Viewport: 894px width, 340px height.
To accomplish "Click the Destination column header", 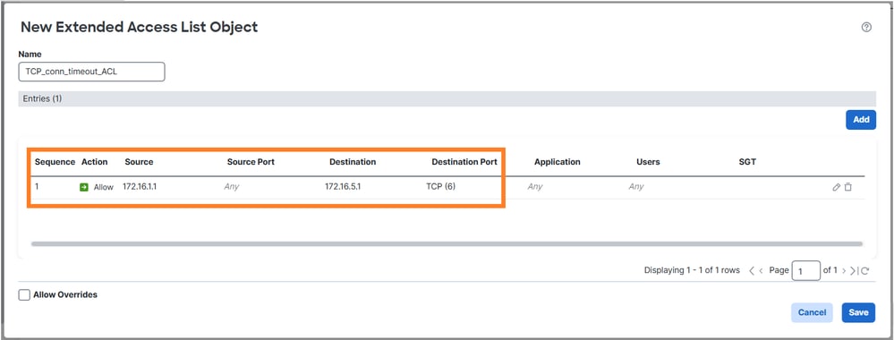I will [353, 162].
